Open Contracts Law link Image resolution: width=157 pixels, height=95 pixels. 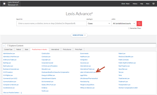pos(46,56)
